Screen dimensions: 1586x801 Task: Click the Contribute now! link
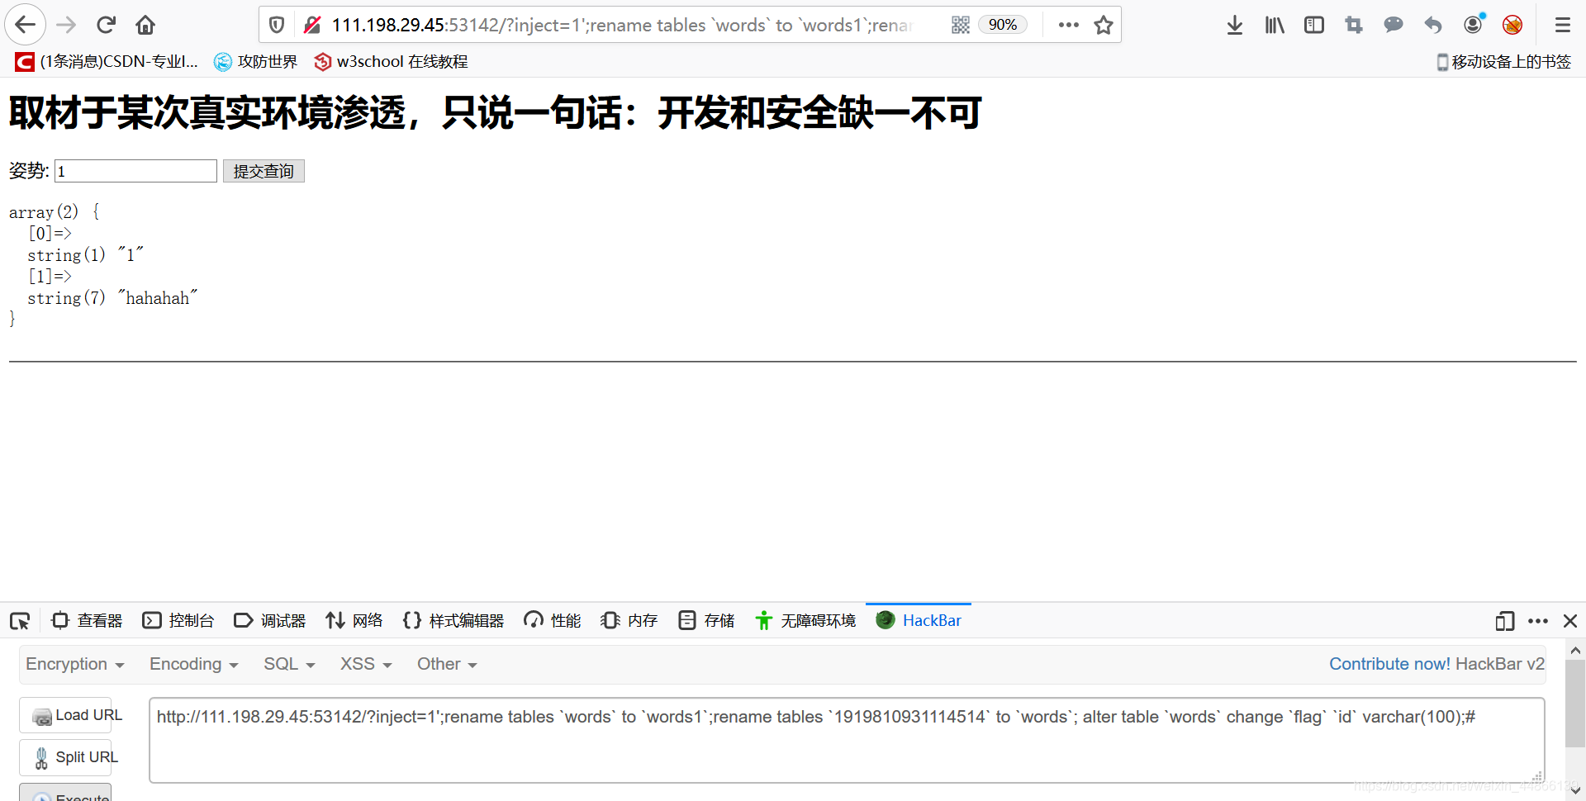pos(1389,664)
